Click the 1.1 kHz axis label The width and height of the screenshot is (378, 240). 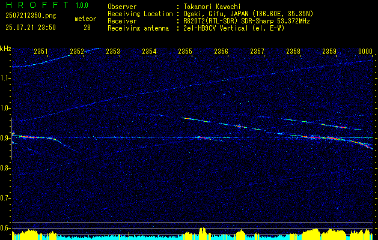pos(5,78)
